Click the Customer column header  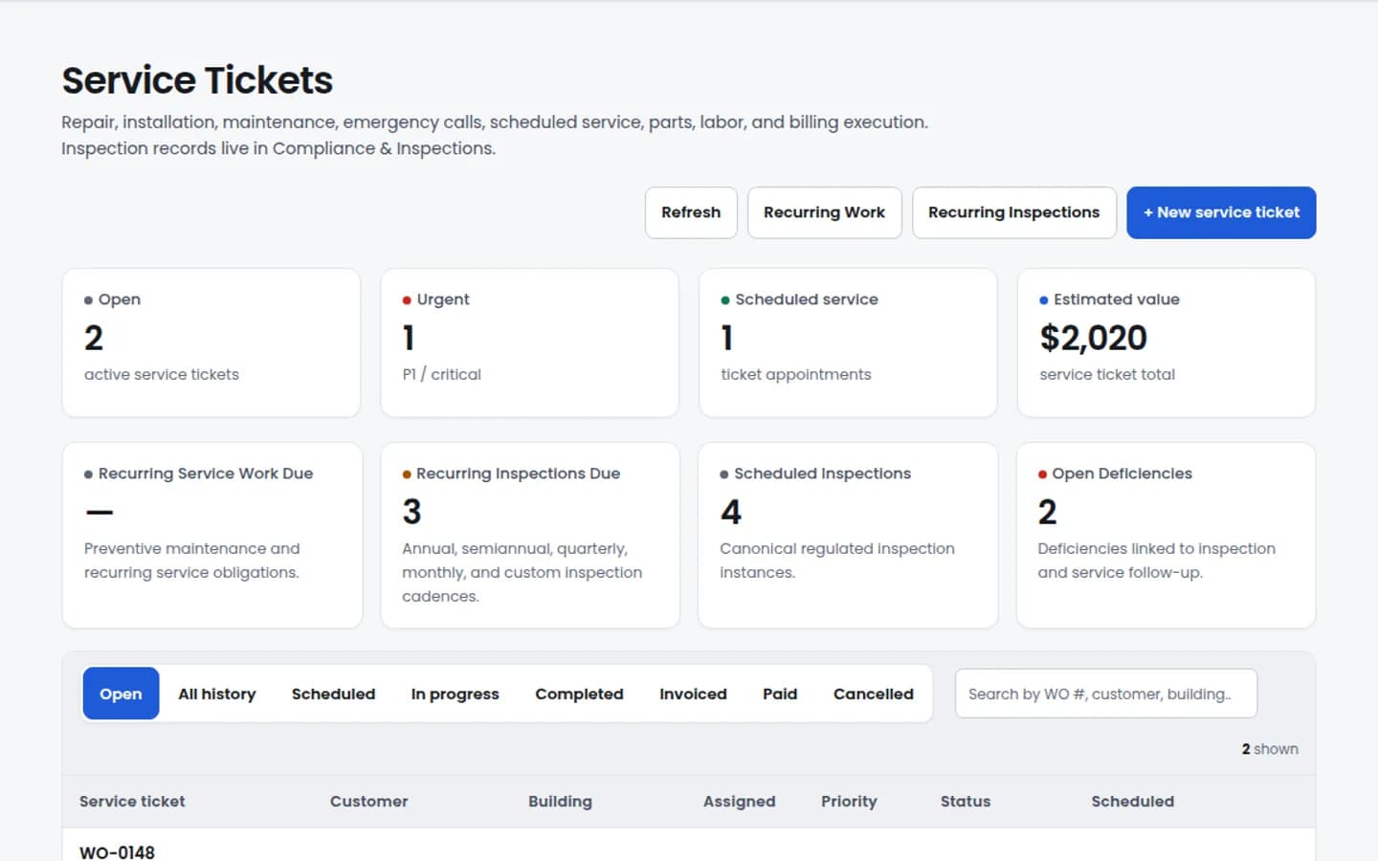[368, 802]
